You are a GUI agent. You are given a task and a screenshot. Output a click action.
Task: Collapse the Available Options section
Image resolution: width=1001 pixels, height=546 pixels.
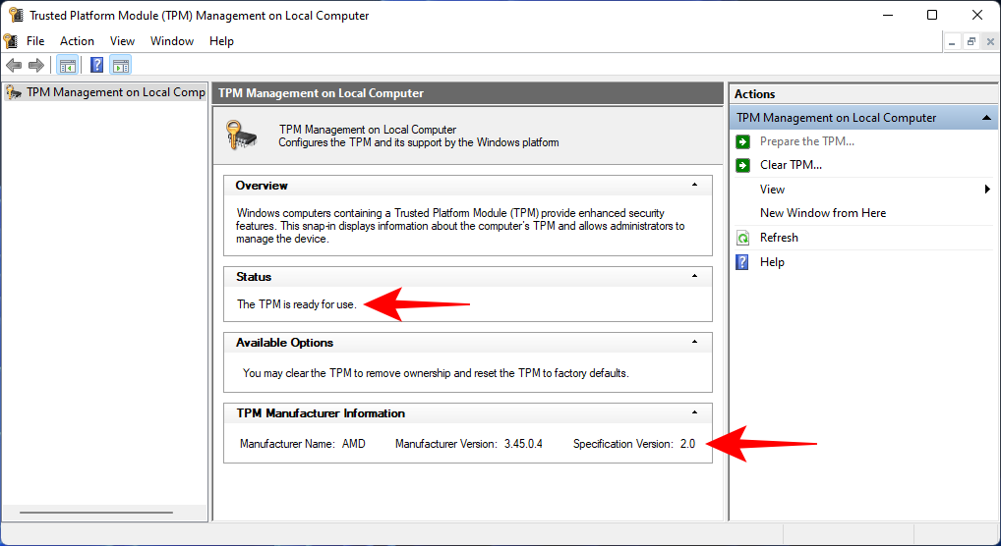(x=694, y=343)
